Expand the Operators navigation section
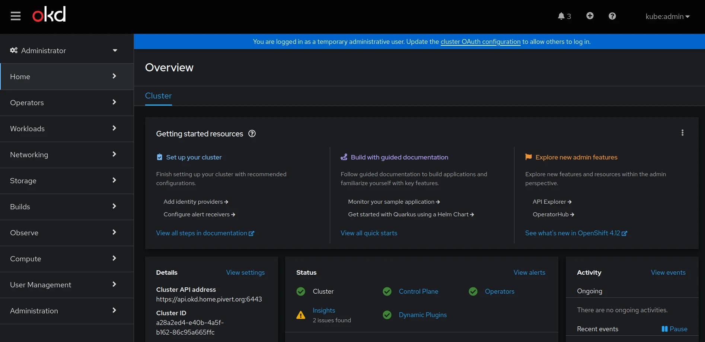The width and height of the screenshot is (705, 342). tap(67, 103)
